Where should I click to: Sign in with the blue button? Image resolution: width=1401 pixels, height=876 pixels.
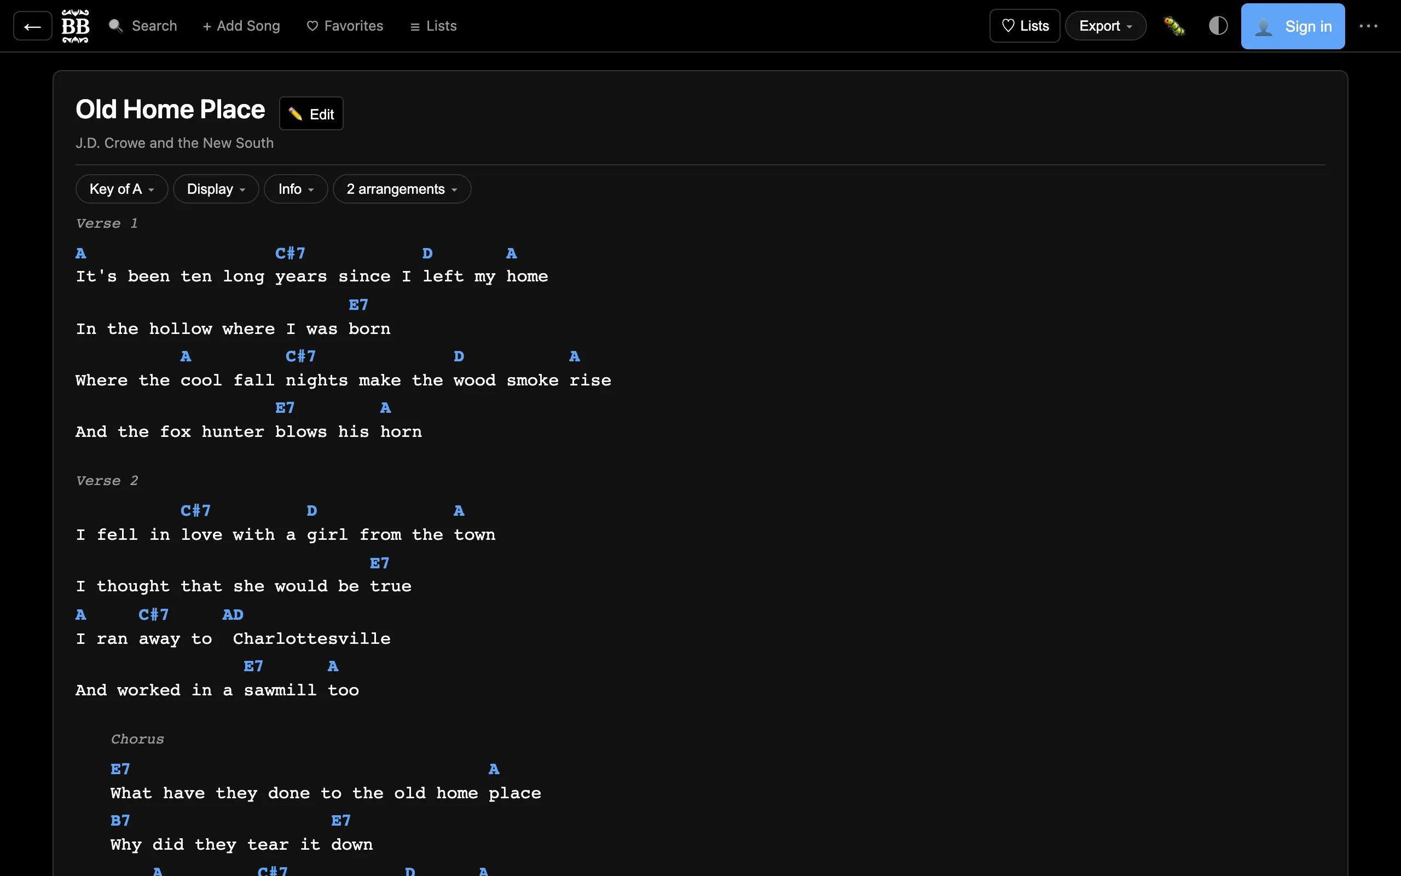pos(1293,26)
